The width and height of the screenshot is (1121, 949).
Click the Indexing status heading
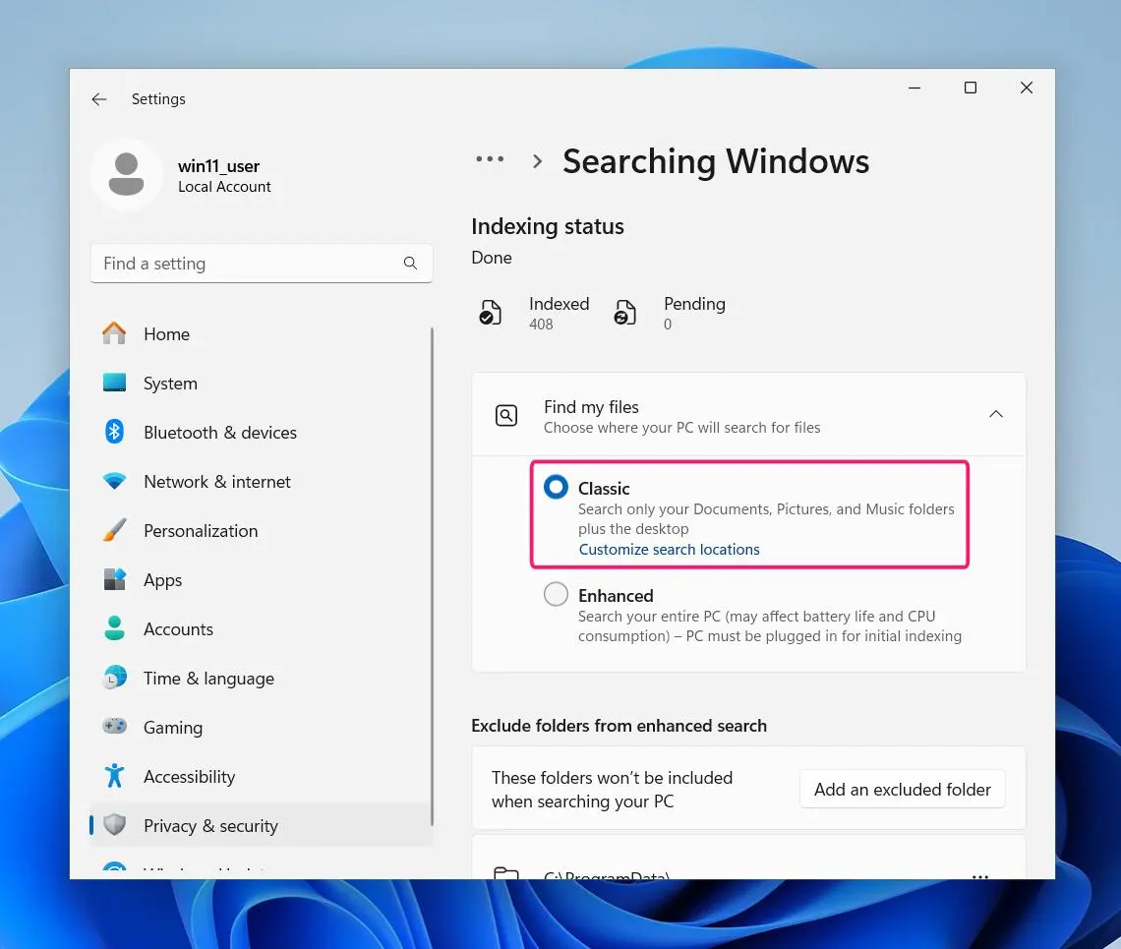tap(548, 226)
